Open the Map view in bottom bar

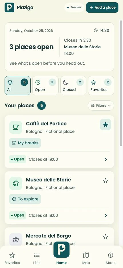(86, 258)
